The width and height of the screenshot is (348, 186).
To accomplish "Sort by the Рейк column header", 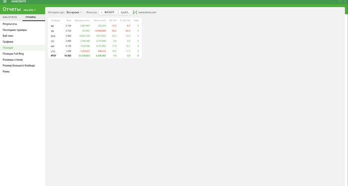I will (x=136, y=20).
